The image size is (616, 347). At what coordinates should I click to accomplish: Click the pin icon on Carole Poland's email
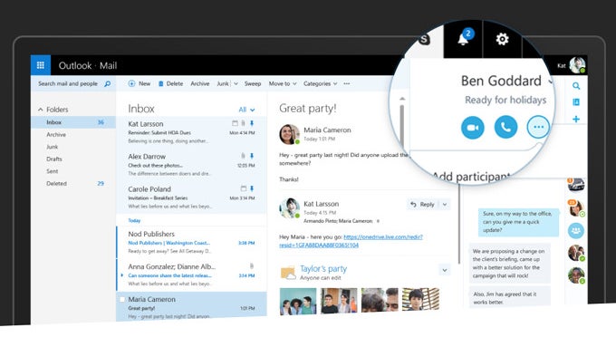tap(252, 188)
